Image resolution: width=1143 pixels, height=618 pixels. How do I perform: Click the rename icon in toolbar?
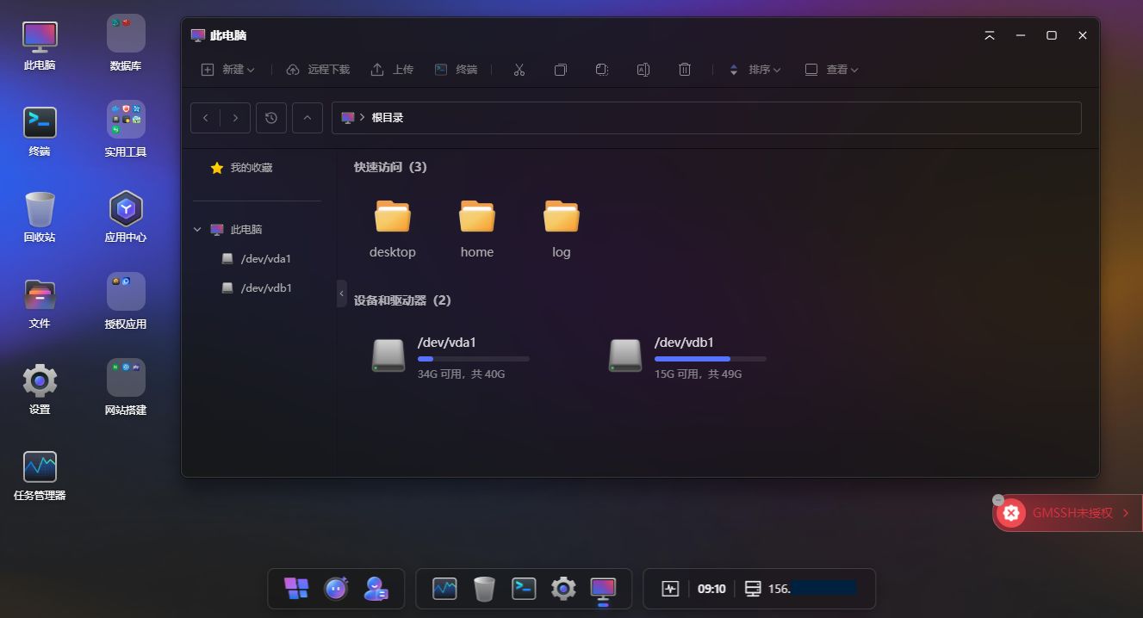click(x=643, y=70)
